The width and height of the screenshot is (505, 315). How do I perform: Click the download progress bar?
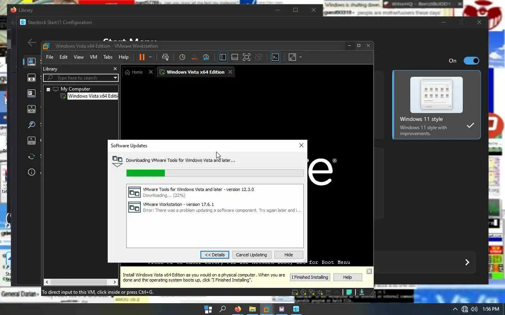(215, 173)
